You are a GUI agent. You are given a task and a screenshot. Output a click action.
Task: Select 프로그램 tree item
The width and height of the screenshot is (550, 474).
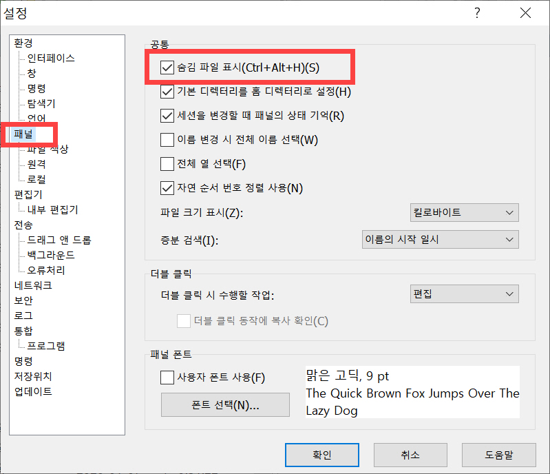[x=46, y=346]
